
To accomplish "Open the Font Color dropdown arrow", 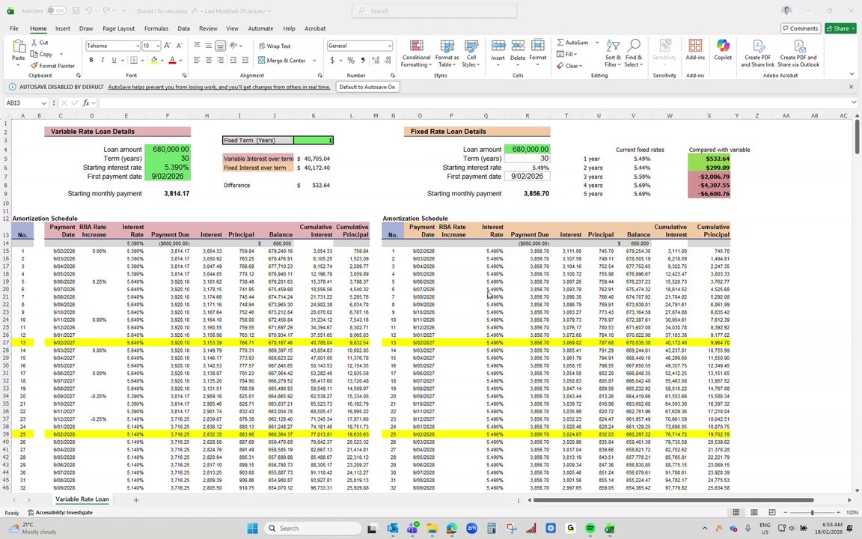I will pos(180,61).
